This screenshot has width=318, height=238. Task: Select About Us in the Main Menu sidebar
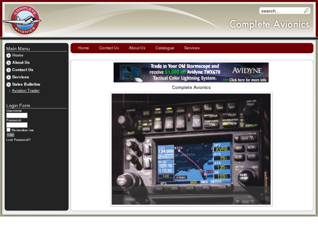tap(21, 62)
